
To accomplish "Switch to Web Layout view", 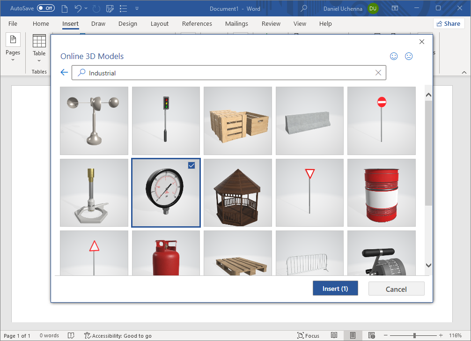I will 372,335.
